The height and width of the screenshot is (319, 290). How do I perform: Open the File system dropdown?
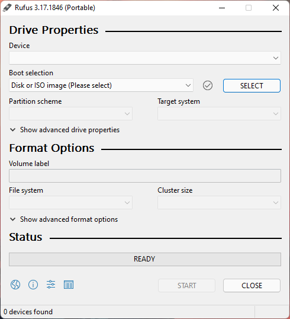(x=70, y=202)
